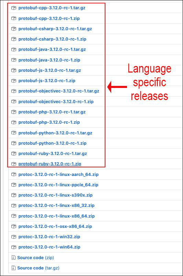The height and width of the screenshot is (276, 183).
Task: Download protobuf-python-3.12.0-rc-1.tar.gz
Action: click(x=55, y=133)
